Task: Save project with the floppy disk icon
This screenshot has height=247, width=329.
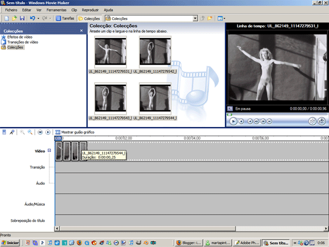Action: (22, 19)
